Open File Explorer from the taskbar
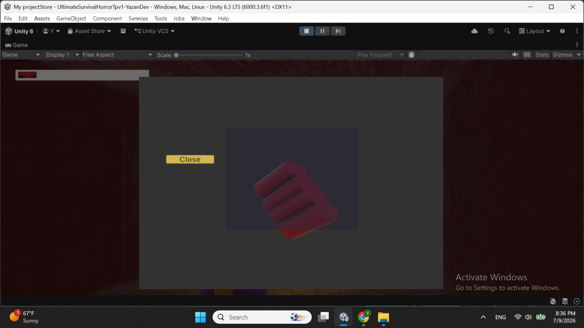The width and height of the screenshot is (584, 328). [383, 317]
